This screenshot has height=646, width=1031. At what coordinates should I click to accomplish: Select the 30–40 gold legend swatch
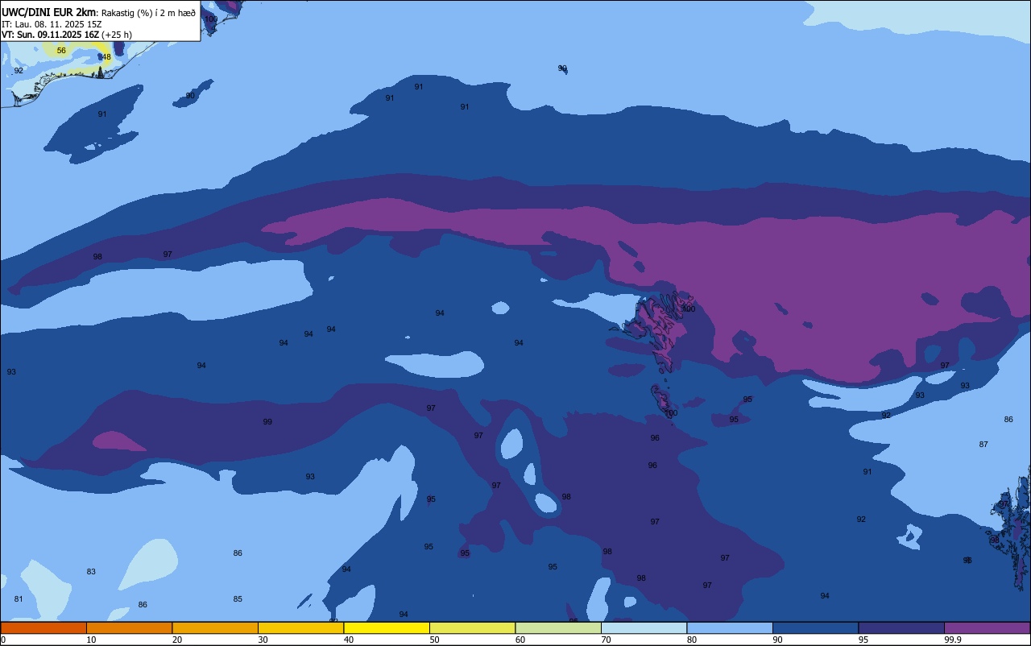300,627
